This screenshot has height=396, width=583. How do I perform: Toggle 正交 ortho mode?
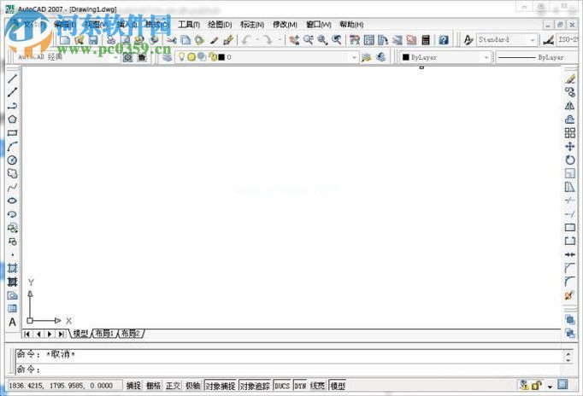pos(174,386)
